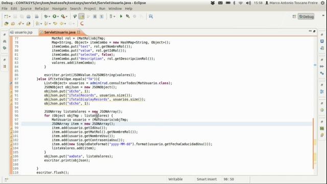Click 'escritor.flush();' on line 110

pyautogui.click(x=53, y=173)
